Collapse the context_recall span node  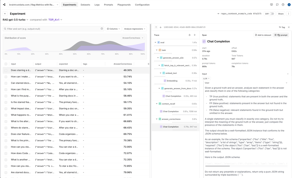(157, 104)
